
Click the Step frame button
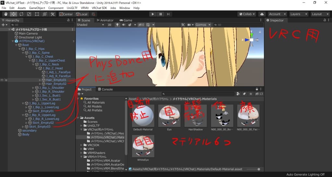coord(168,14)
